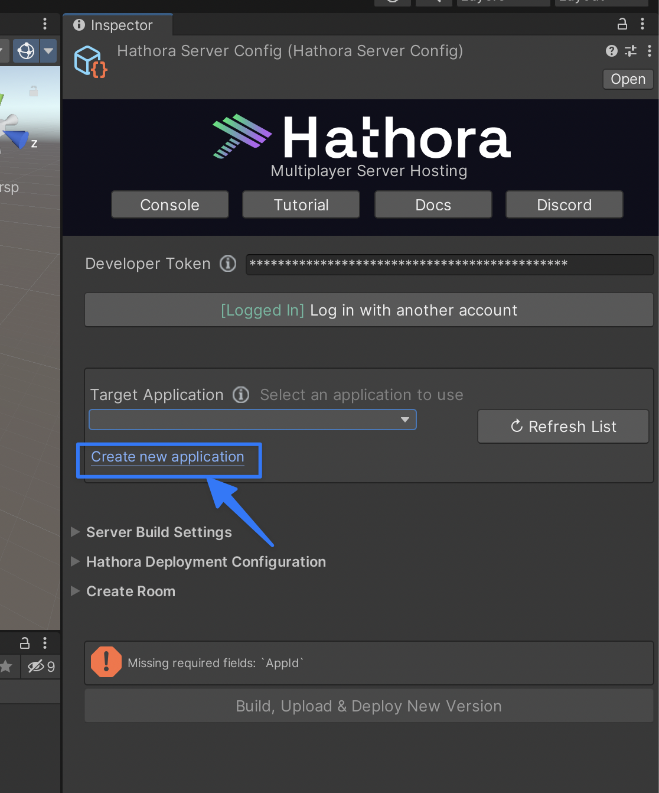
Task: Open lower-left panel options menu
Action: point(45,643)
